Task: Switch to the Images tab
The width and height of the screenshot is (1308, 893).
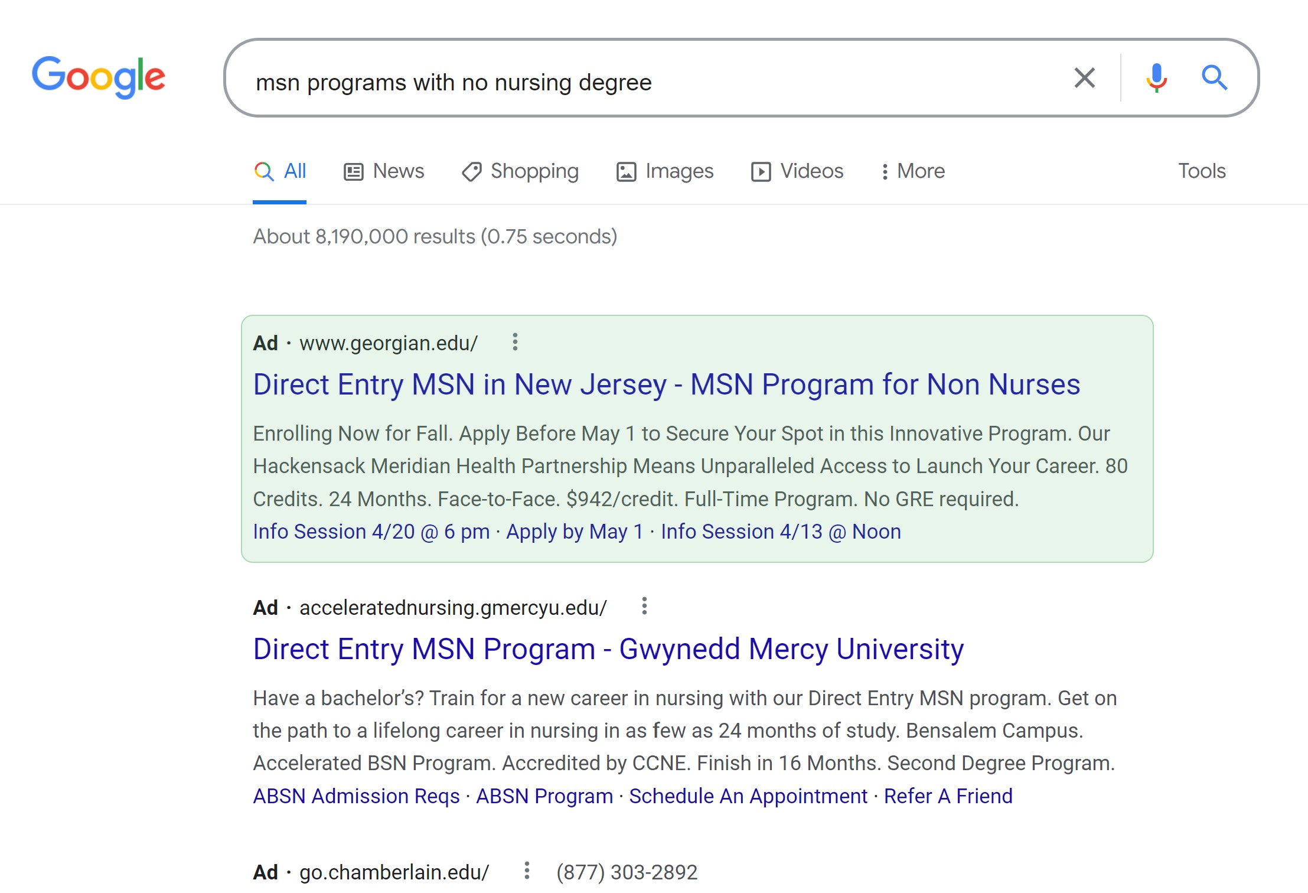Action: click(665, 171)
